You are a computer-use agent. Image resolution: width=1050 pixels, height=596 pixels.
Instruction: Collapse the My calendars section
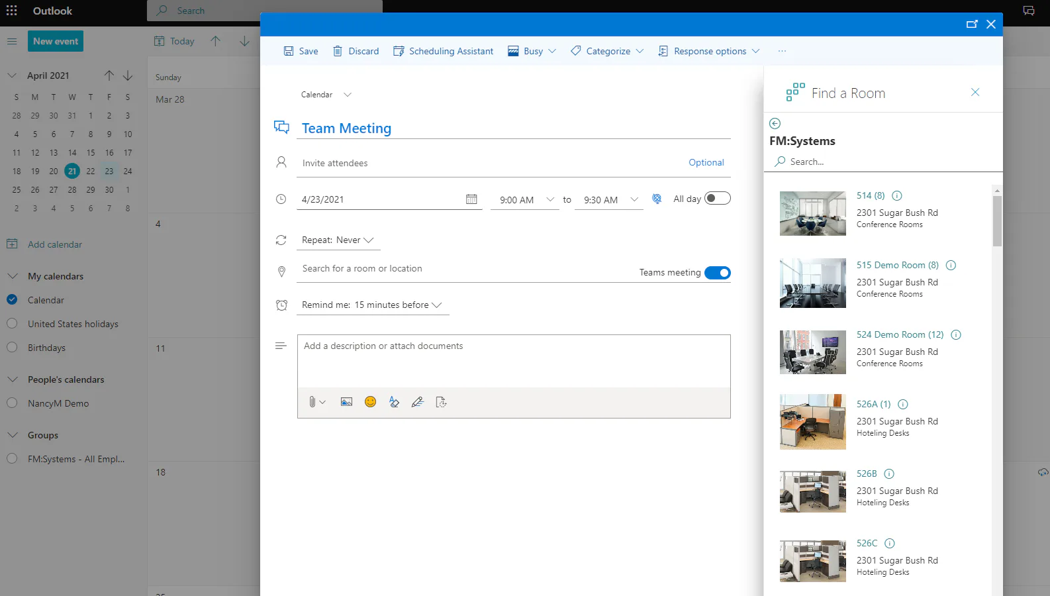(13, 276)
